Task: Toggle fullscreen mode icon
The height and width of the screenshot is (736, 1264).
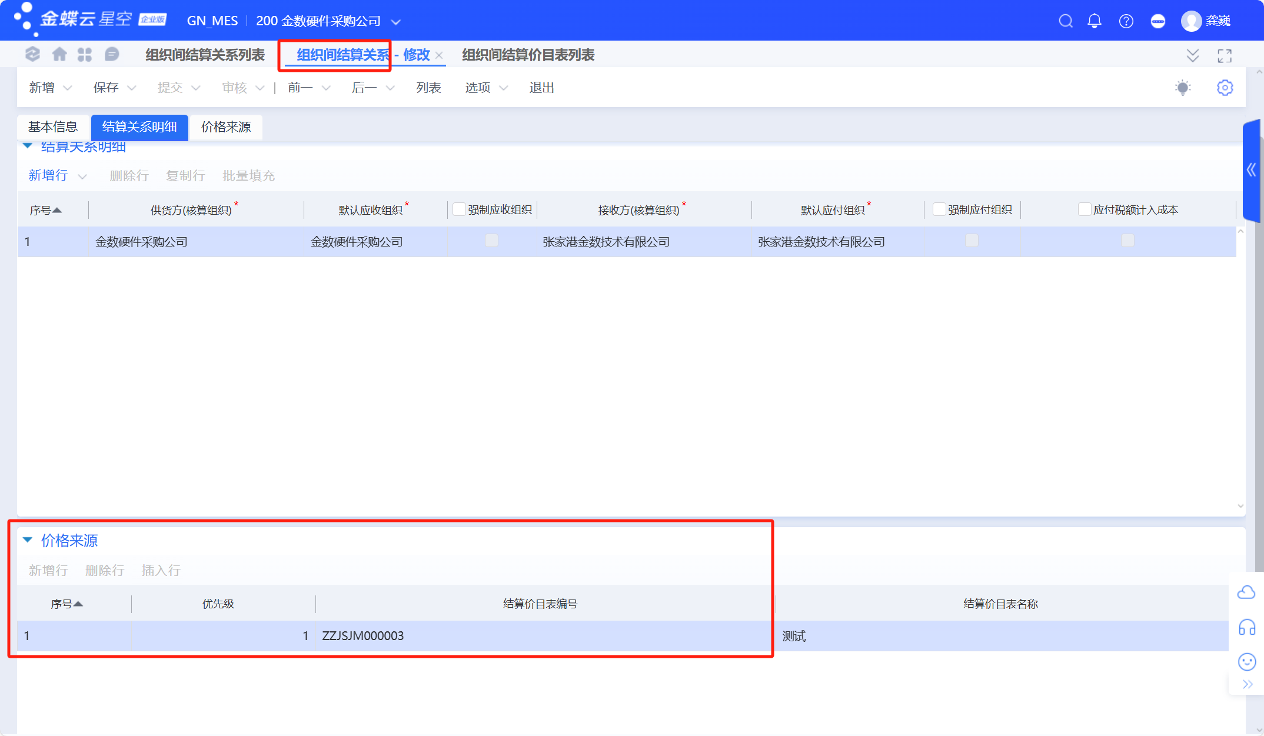Action: (x=1225, y=56)
